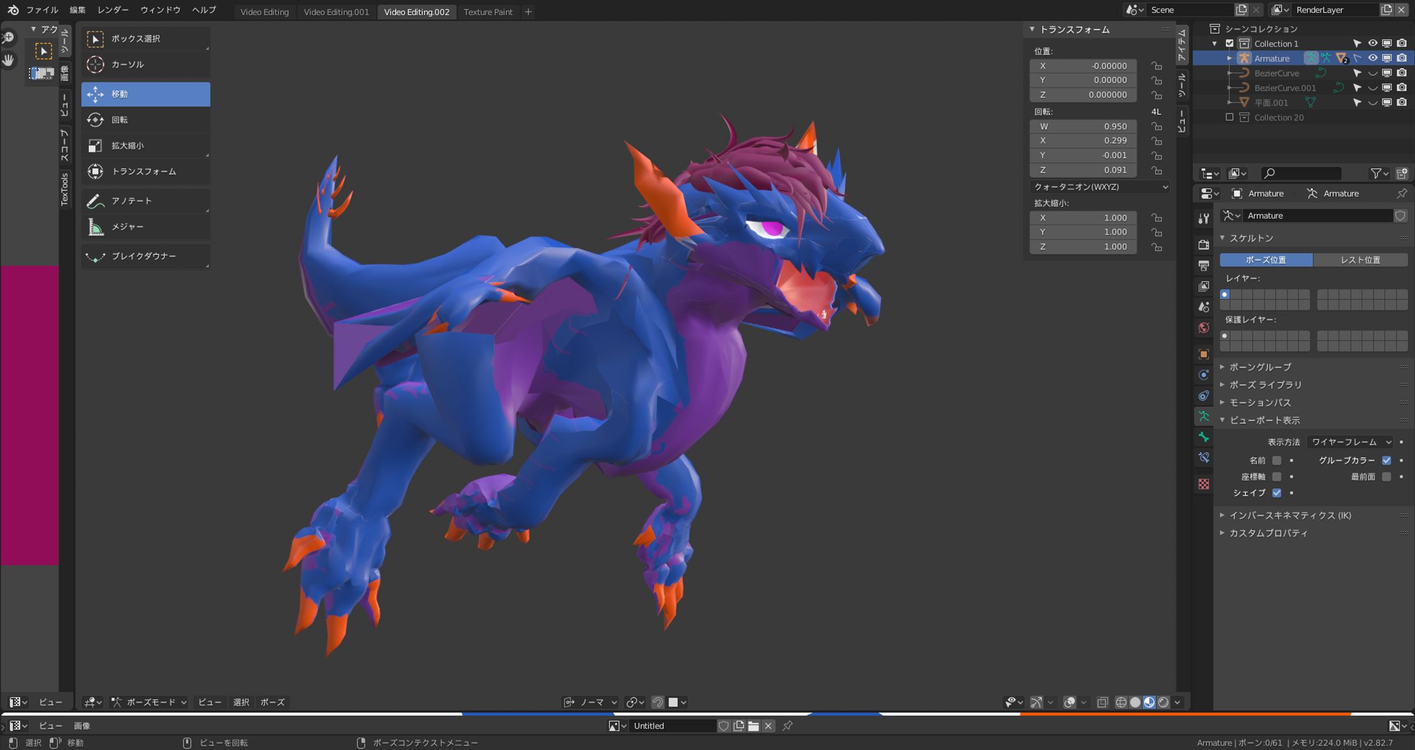Uncheck the シェイプ checkbox in viewport display
This screenshot has width=1415, height=750.
1277,493
